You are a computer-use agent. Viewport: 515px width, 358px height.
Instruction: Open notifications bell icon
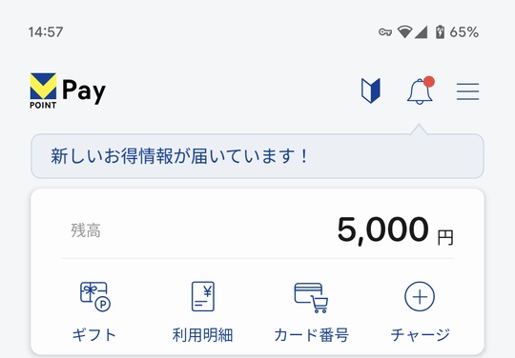click(420, 91)
